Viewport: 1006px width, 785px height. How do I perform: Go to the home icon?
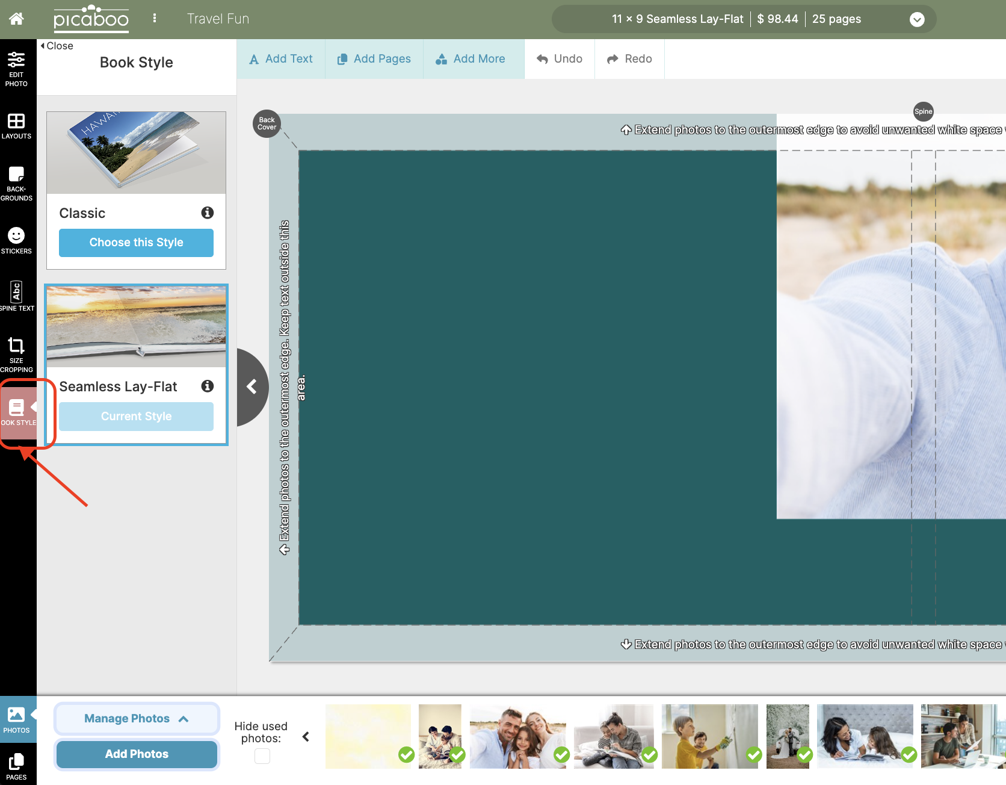(16, 19)
